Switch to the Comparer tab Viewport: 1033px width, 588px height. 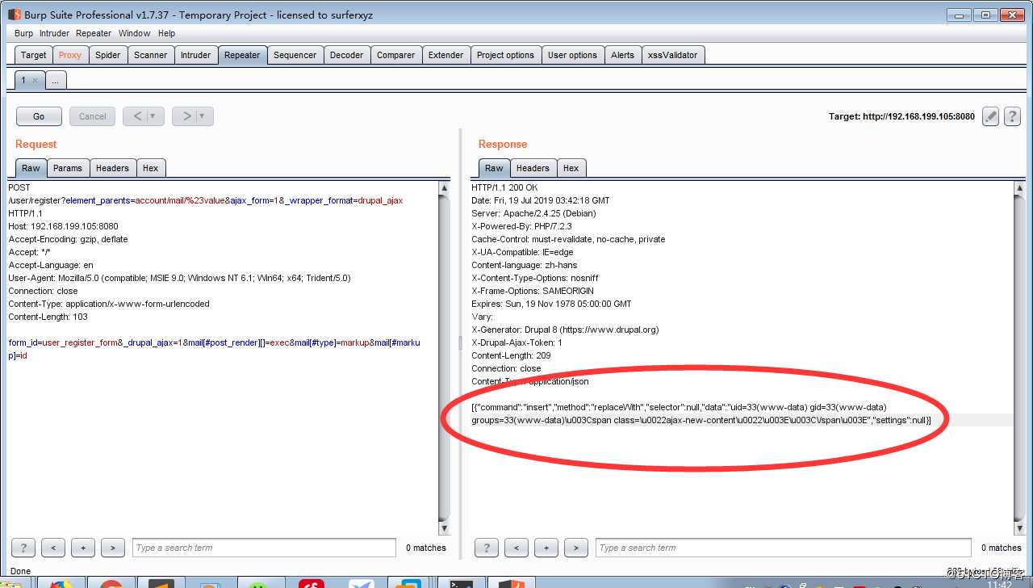(395, 55)
